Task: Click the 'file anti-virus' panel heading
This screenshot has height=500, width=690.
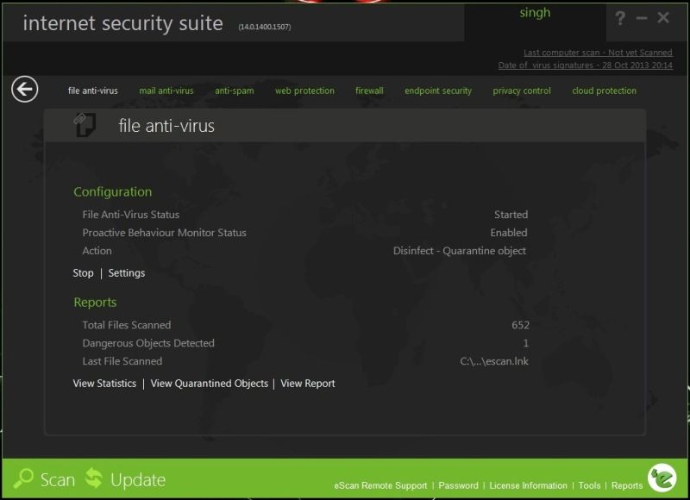Action: click(166, 126)
